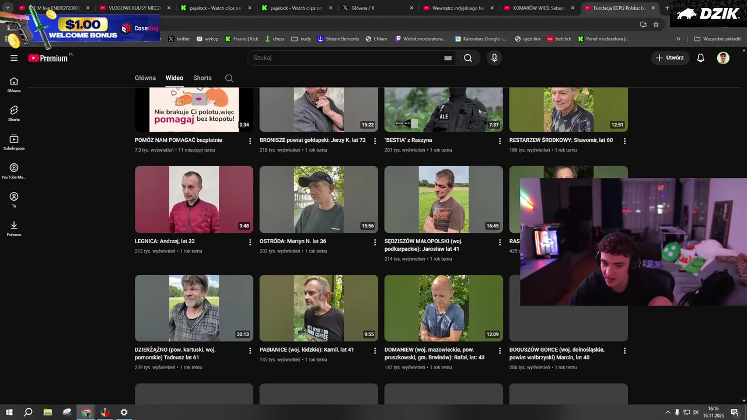Start voice search with the microphone icon
This screenshot has height=420, width=747.
494,58
